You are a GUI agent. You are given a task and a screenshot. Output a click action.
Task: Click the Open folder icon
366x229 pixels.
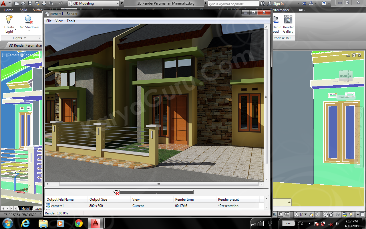point(23,3)
